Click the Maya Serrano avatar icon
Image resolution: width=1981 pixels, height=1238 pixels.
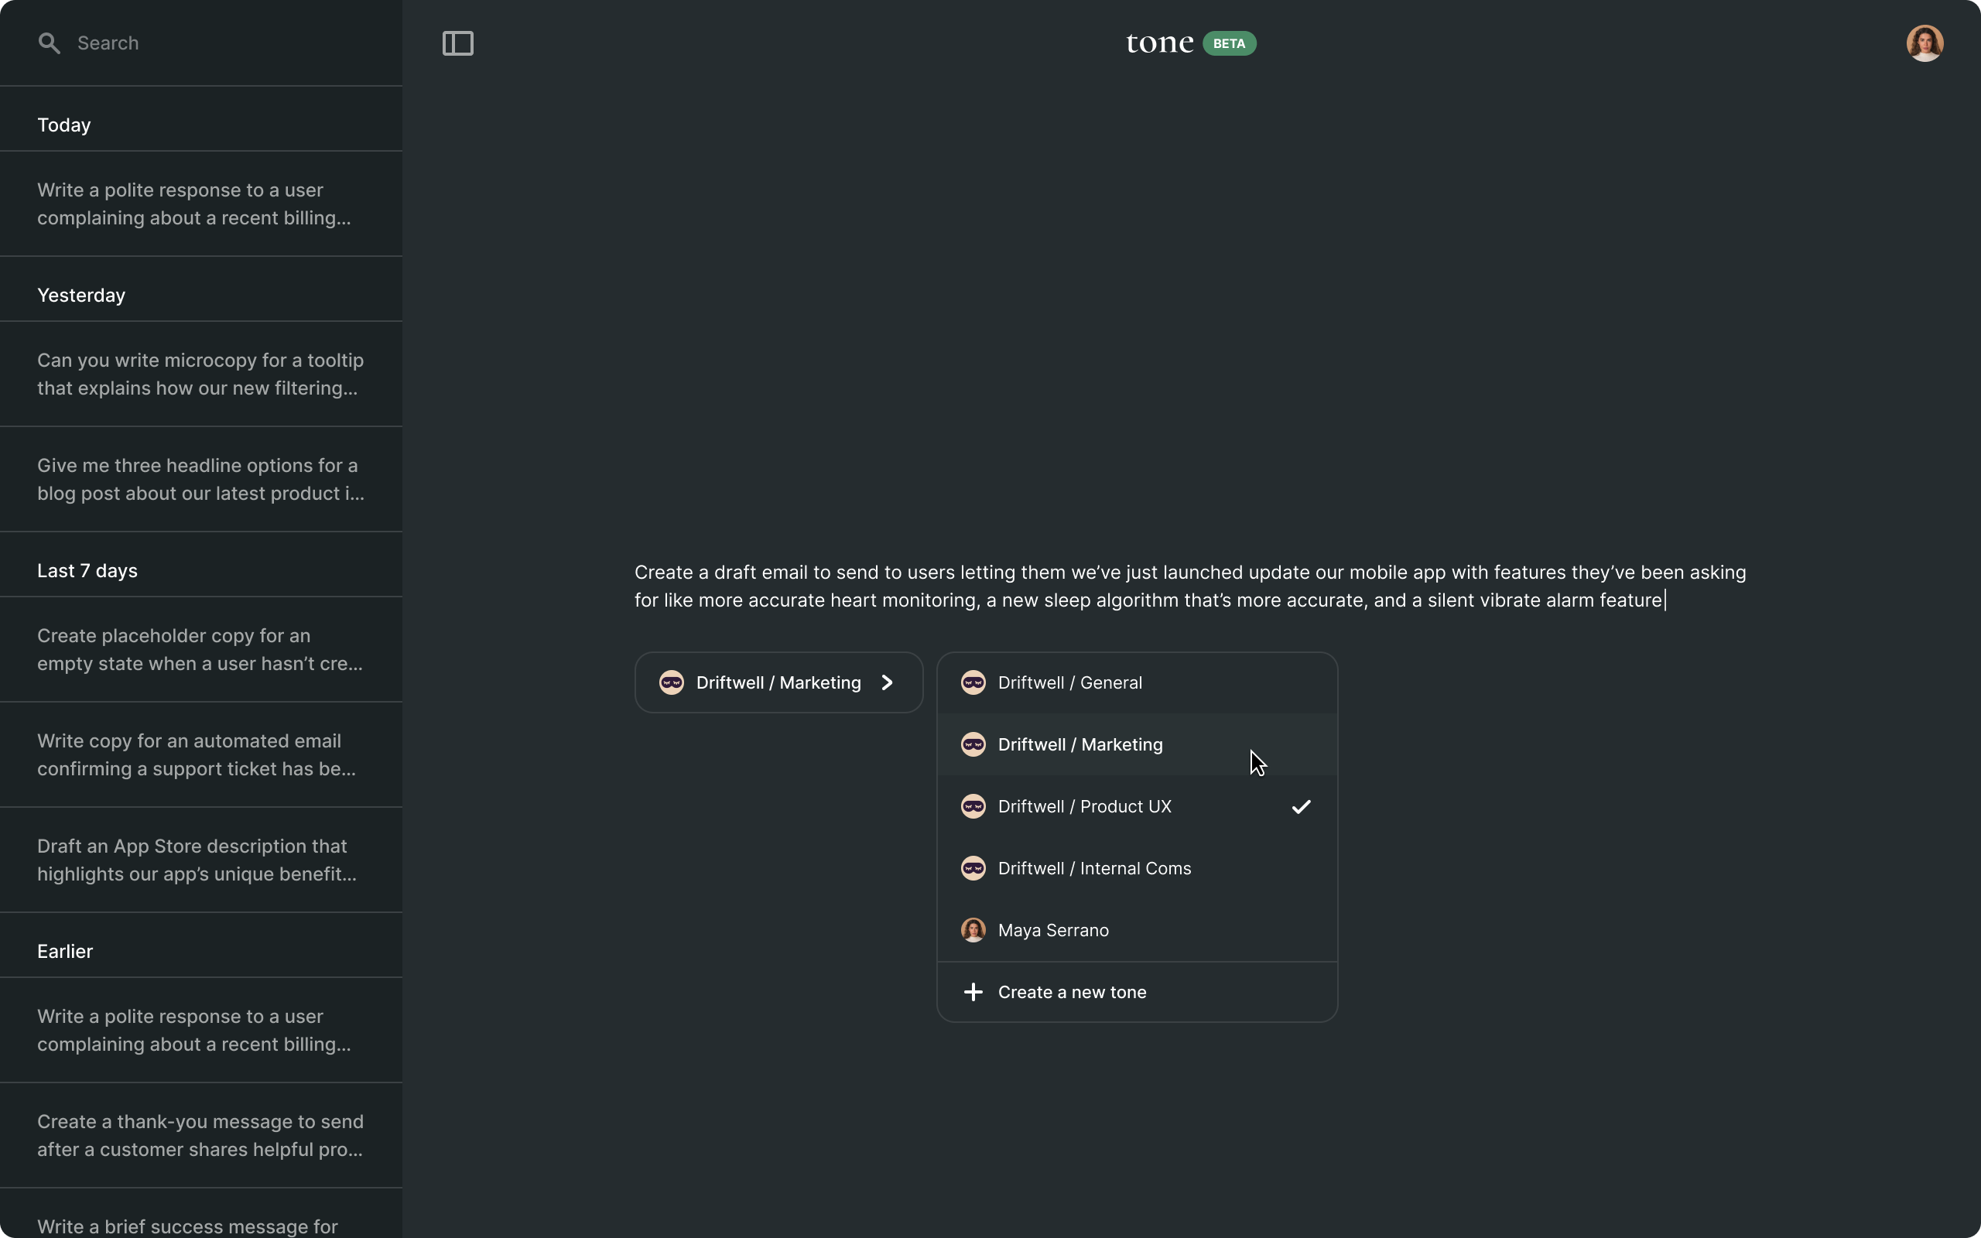(973, 930)
